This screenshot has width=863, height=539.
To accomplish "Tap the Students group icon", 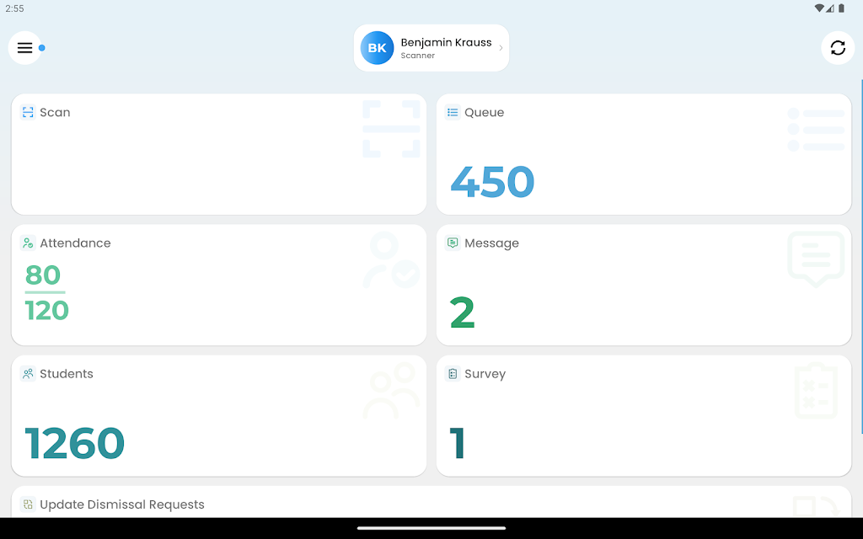I will pyautogui.click(x=28, y=374).
